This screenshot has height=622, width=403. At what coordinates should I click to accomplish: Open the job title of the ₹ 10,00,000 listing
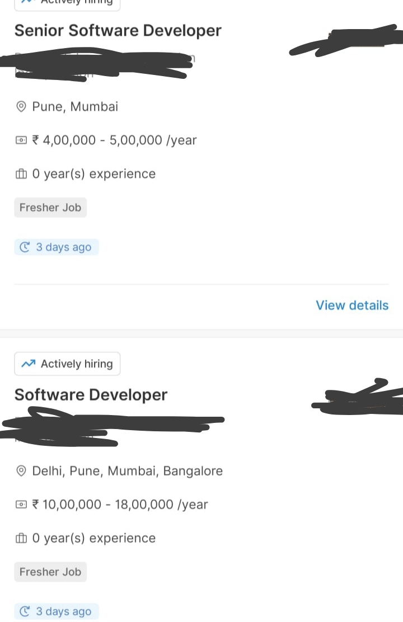pos(91,395)
